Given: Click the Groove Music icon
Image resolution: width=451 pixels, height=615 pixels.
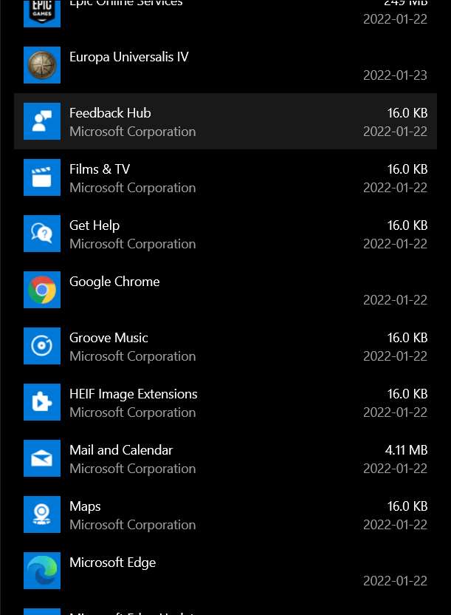Looking at the screenshot, I should [42, 346].
